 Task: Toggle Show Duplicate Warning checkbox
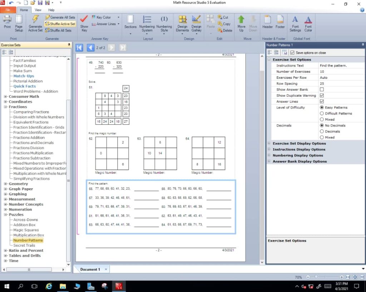[x=322, y=96]
